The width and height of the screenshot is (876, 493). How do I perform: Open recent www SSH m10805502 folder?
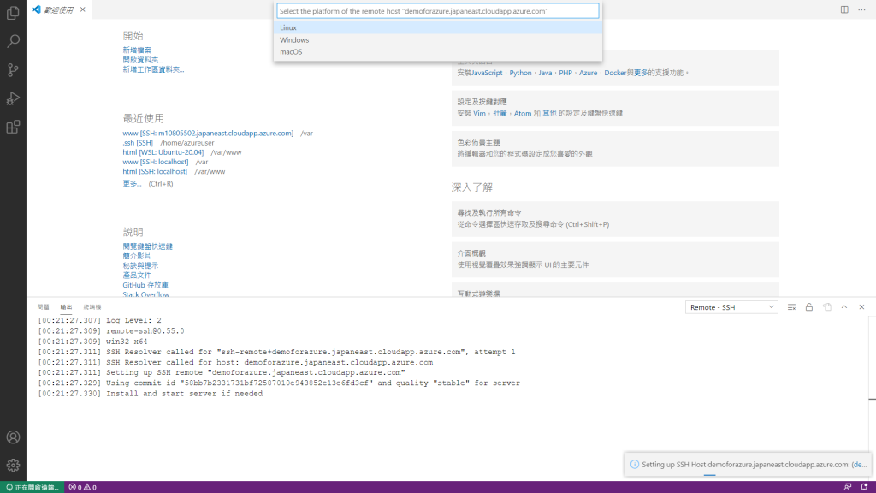click(x=208, y=133)
